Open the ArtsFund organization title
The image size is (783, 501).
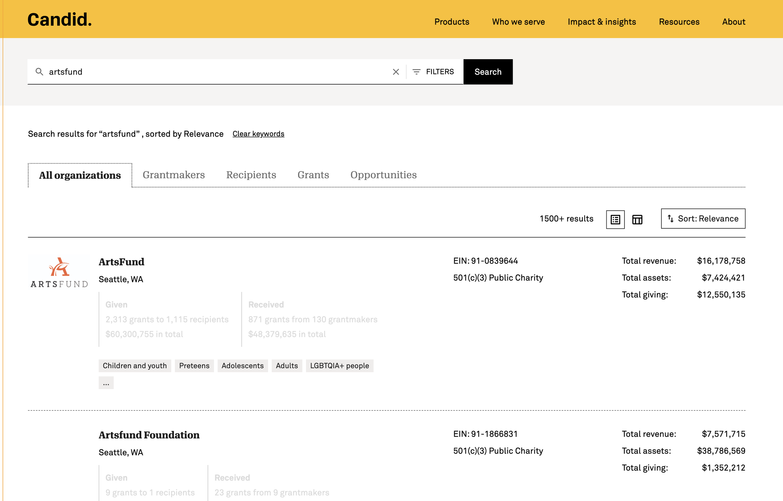coord(121,262)
